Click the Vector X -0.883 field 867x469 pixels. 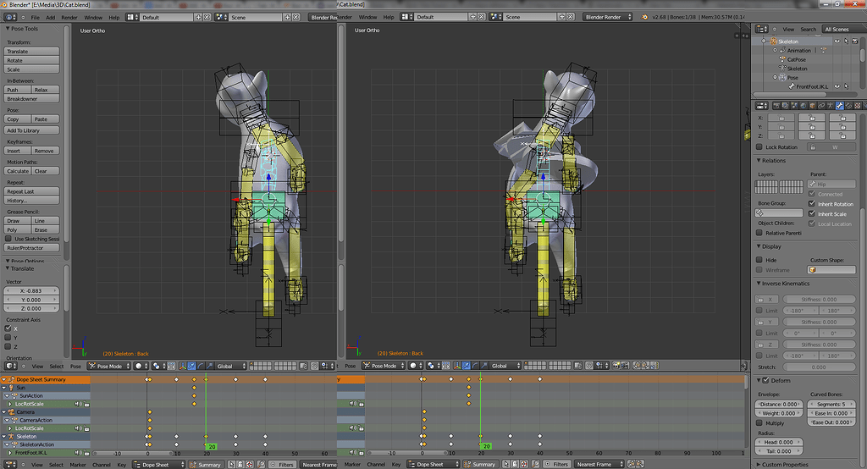[31, 291]
